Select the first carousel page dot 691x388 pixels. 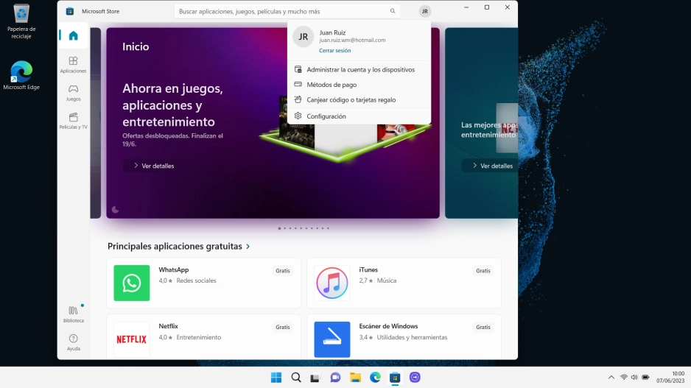click(279, 228)
